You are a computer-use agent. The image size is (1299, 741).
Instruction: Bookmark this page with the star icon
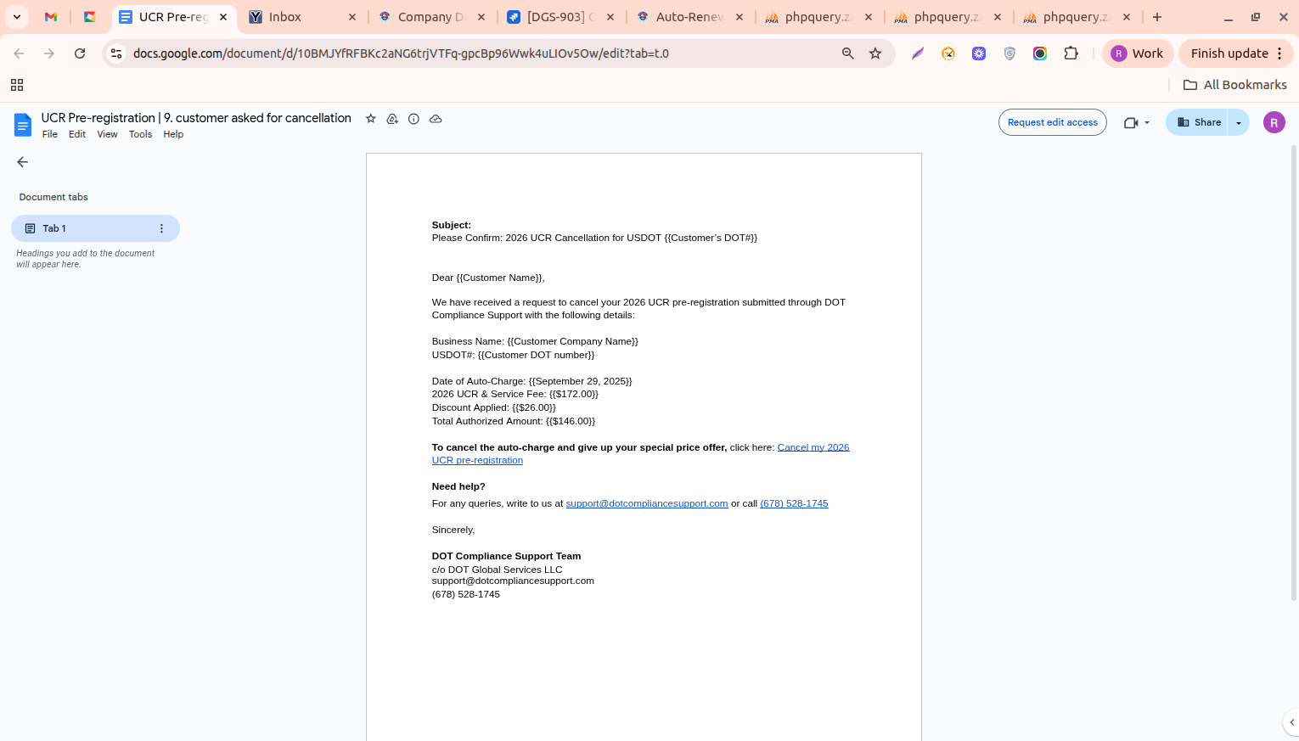875,53
